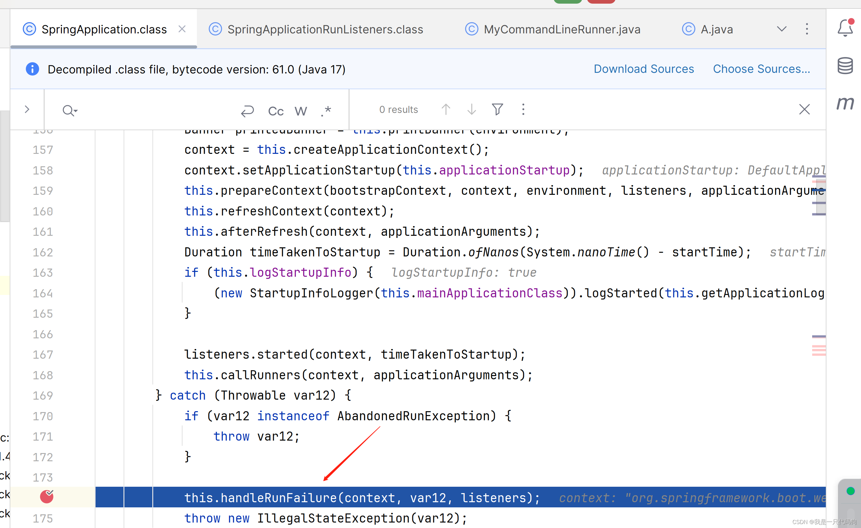Viewport: 861px width, 528px height.
Task: Expand the replace panel with the arrow
Action: pyautogui.click(x=27, y=109)
